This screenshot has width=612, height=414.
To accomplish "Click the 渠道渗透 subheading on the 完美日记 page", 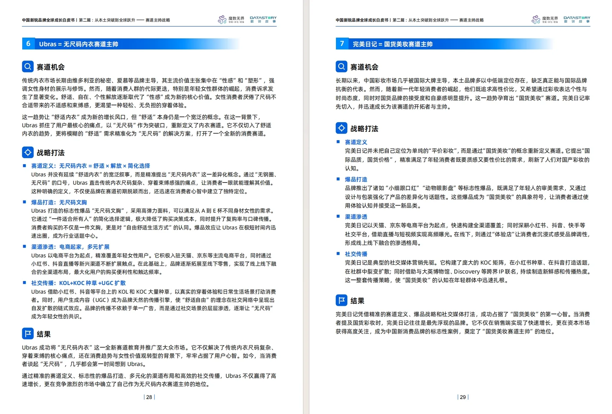I will pyautogui.click(x=356, y=217).
